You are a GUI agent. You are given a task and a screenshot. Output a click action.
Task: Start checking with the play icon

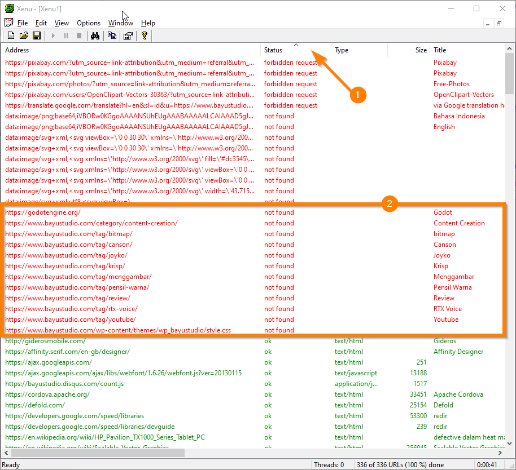click(x=53, y=36)
